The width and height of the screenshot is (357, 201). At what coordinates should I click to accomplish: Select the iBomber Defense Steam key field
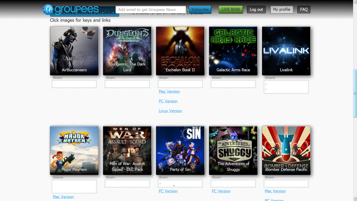point(286,184)
